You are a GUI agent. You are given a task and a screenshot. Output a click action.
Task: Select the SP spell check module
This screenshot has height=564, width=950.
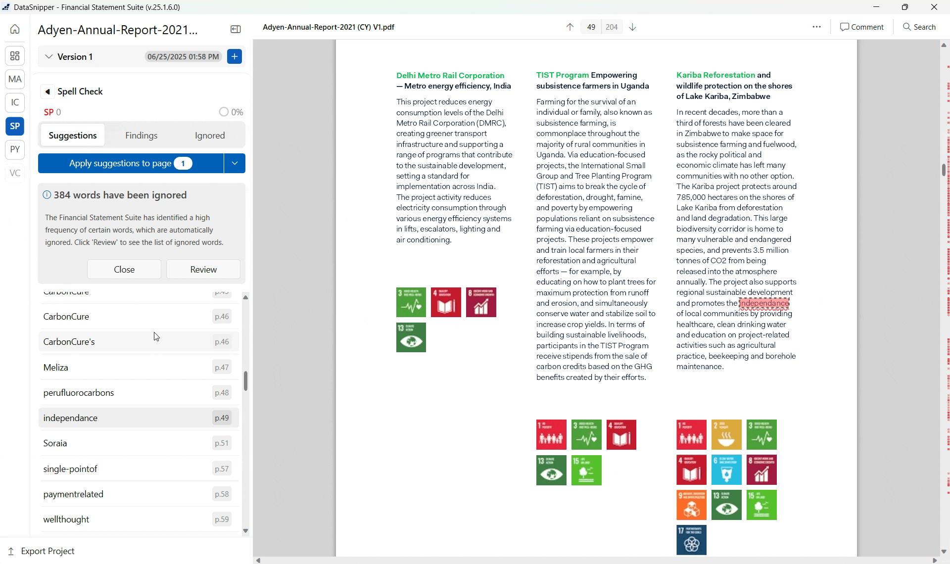(x=15, y=126)
